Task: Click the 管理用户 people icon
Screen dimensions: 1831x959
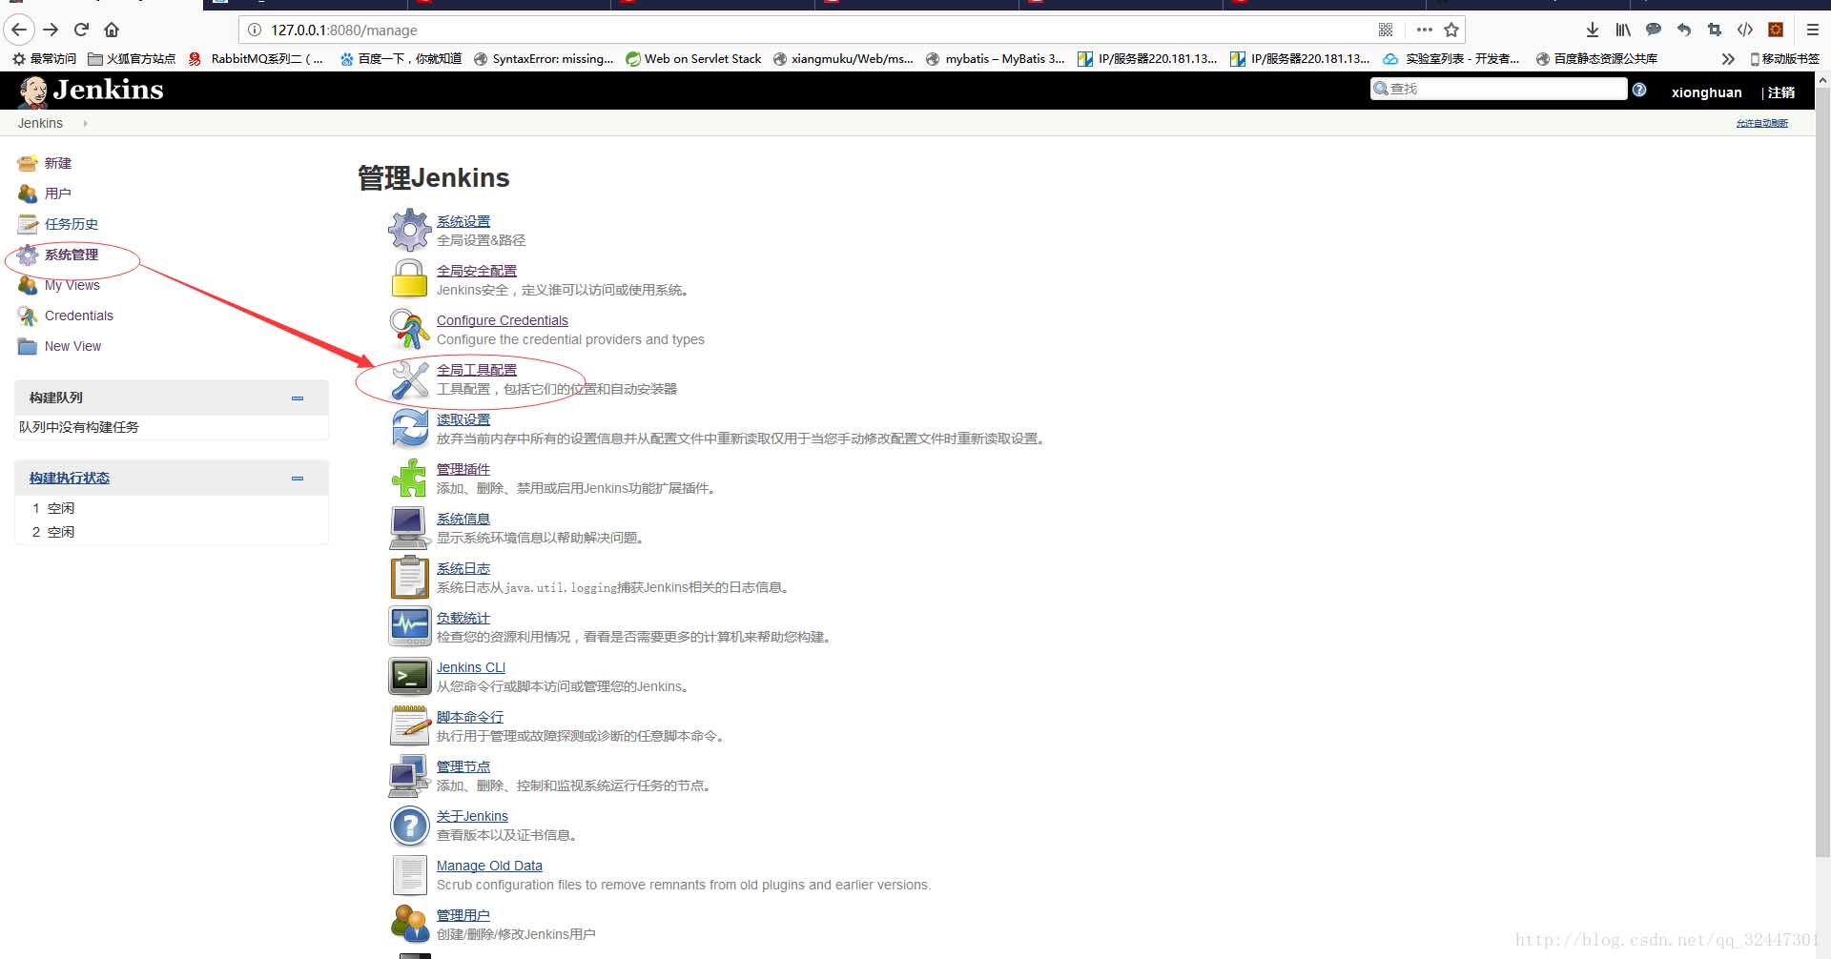Action: coord(410,924)
